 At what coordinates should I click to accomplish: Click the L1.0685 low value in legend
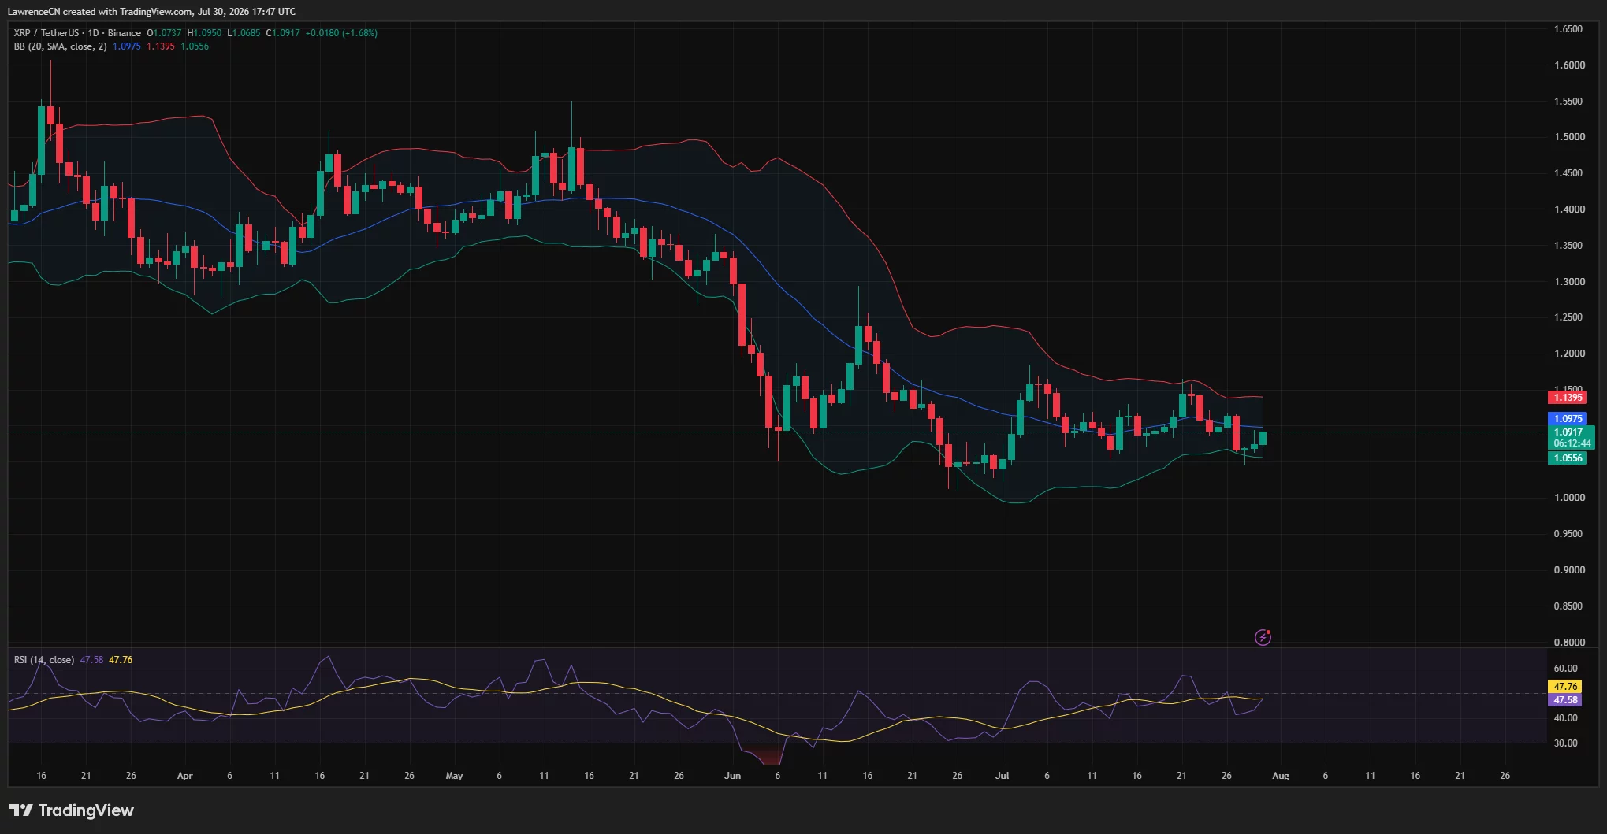point(244,33)
